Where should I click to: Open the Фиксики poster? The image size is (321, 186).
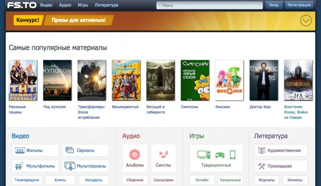click(x=229, y=80)
